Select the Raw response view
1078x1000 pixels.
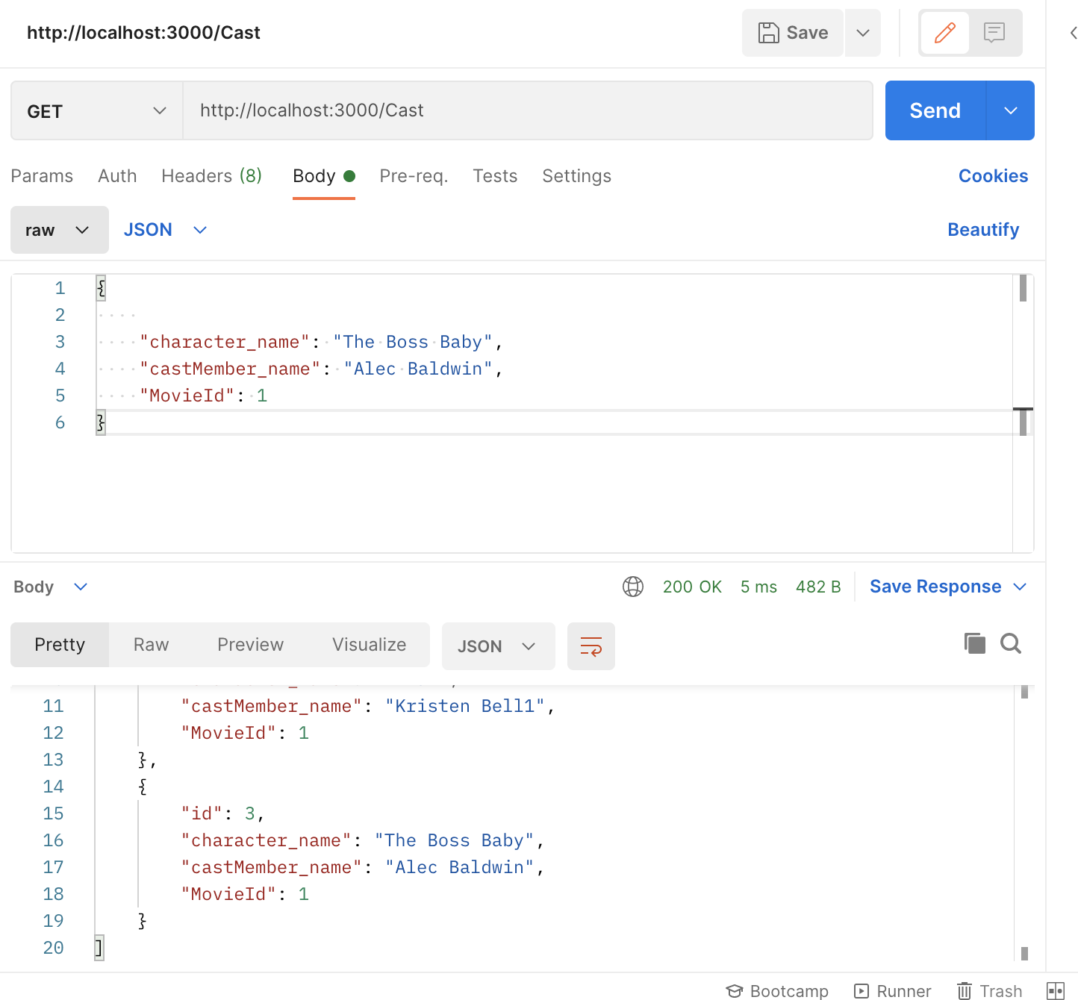tap(151, 645)
